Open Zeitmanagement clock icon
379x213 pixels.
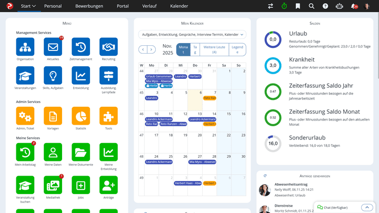pyautogui.click(x=81, y=47)
